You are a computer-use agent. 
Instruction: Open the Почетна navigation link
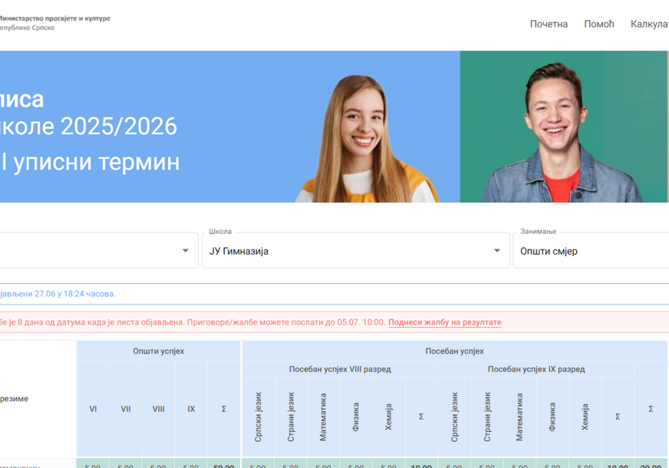pyautogui.click(x=549, y=24)
